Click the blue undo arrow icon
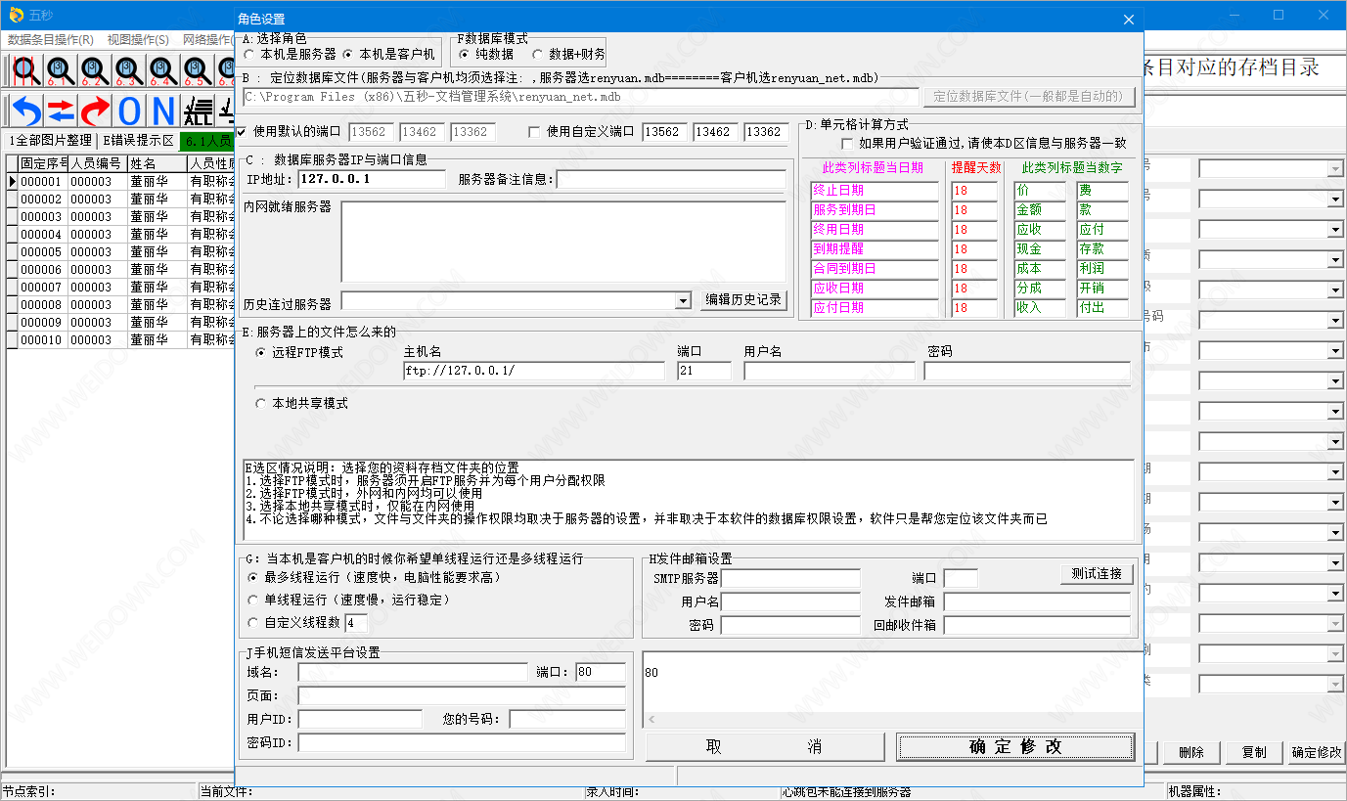 point(27,111)
